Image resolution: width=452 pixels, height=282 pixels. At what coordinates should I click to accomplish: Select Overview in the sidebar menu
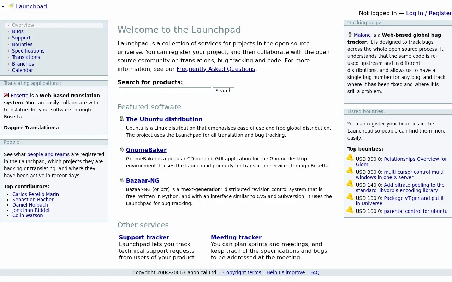(23, 25)
